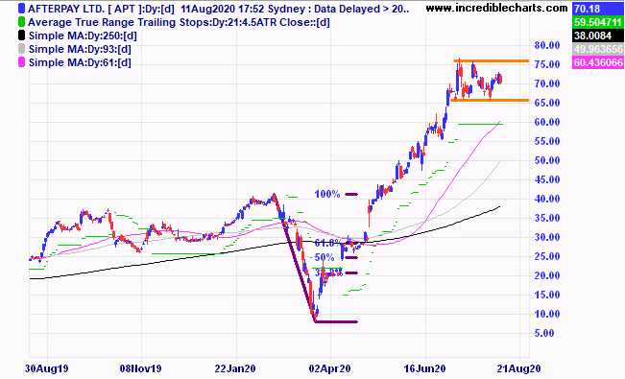Click the 10.00 price axis label
Image resolution: width=625 pixels, height=379 pixels.
[x=547, y=314]
